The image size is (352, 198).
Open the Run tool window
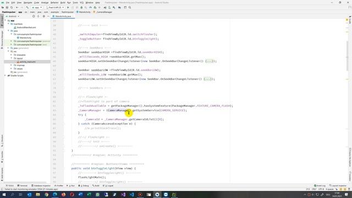(71, 186)
